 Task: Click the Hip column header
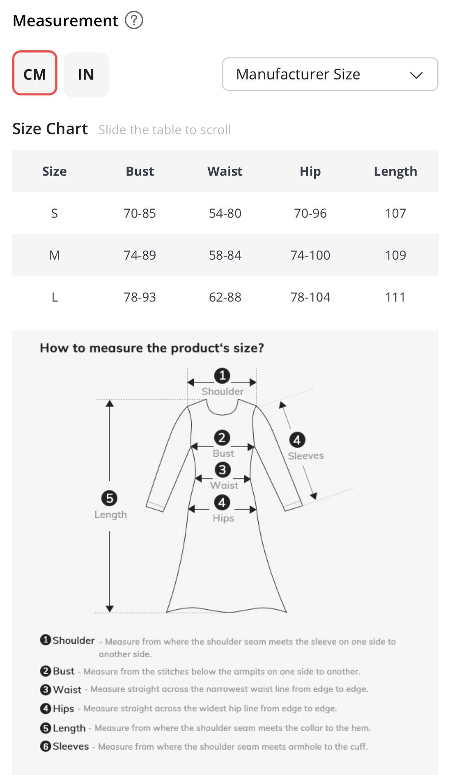pos(310,171)
